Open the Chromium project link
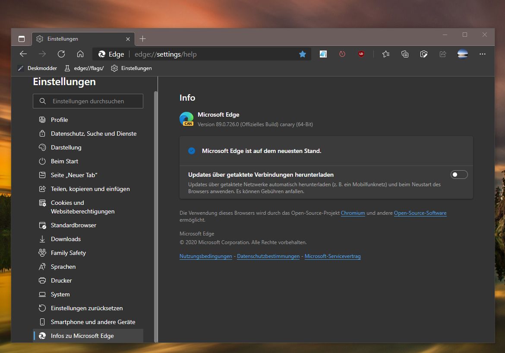This screenshot has height=353, width=505. [x=353, y=213]
